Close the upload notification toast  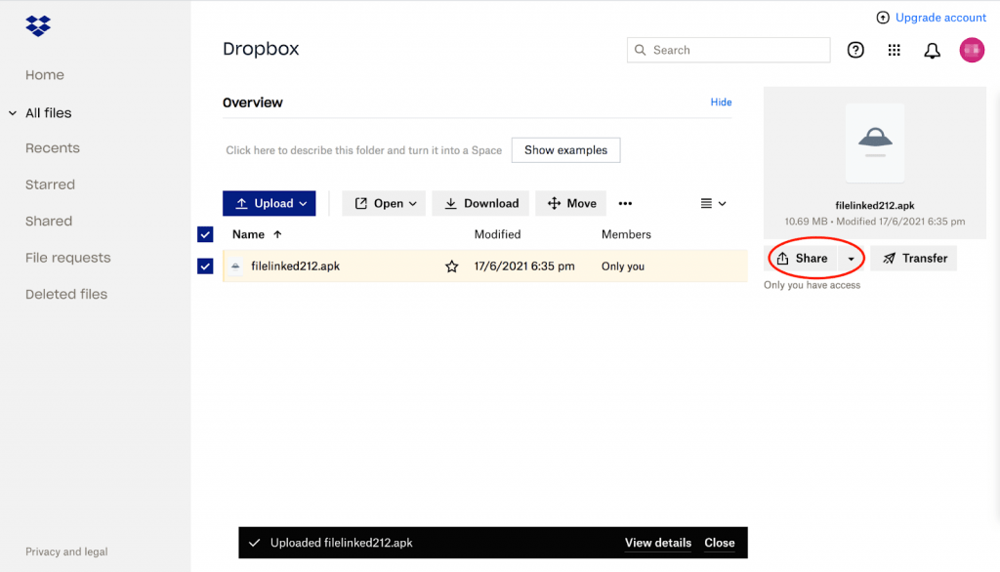tap(720, 543)
